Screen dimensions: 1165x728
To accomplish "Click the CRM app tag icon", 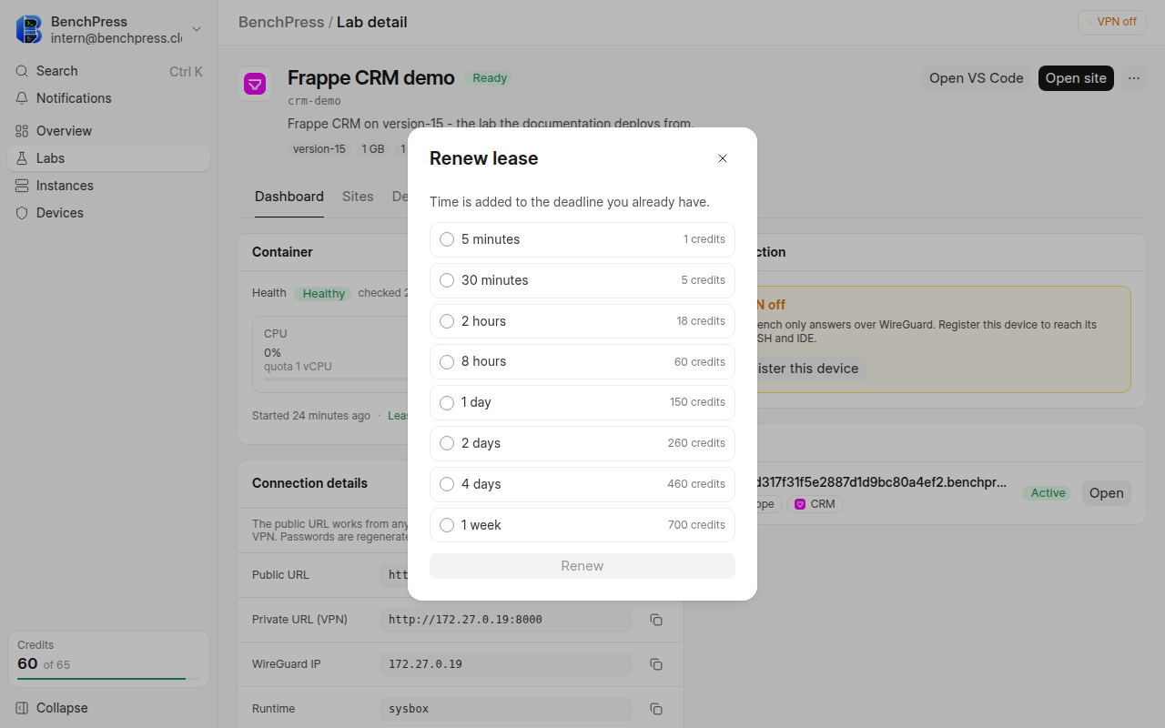I will pyautogui.click(x=800, y=504).
